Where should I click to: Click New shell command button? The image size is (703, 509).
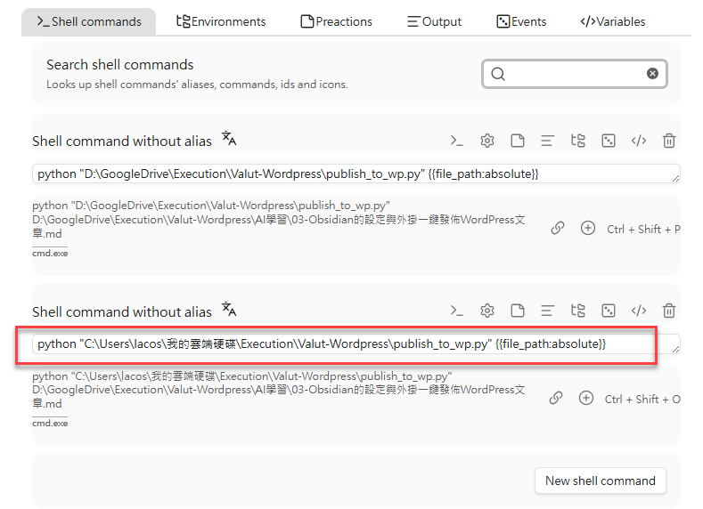pyautogui.click(x=600, y=481)
